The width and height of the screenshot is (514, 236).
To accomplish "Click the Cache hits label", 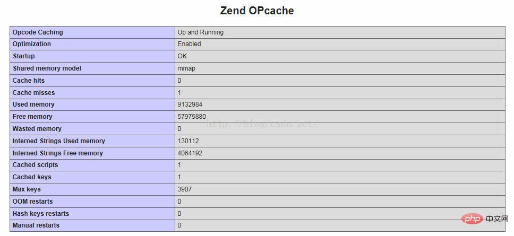I will point(29,81).
